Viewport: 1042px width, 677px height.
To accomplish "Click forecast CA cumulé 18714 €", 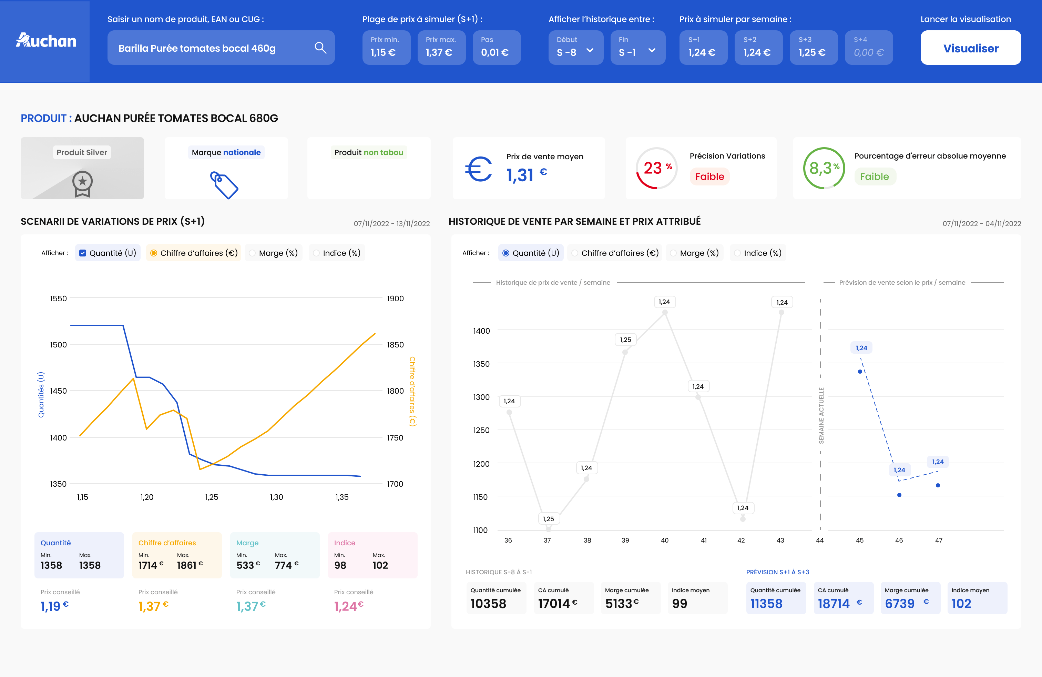I will point(844,598).
